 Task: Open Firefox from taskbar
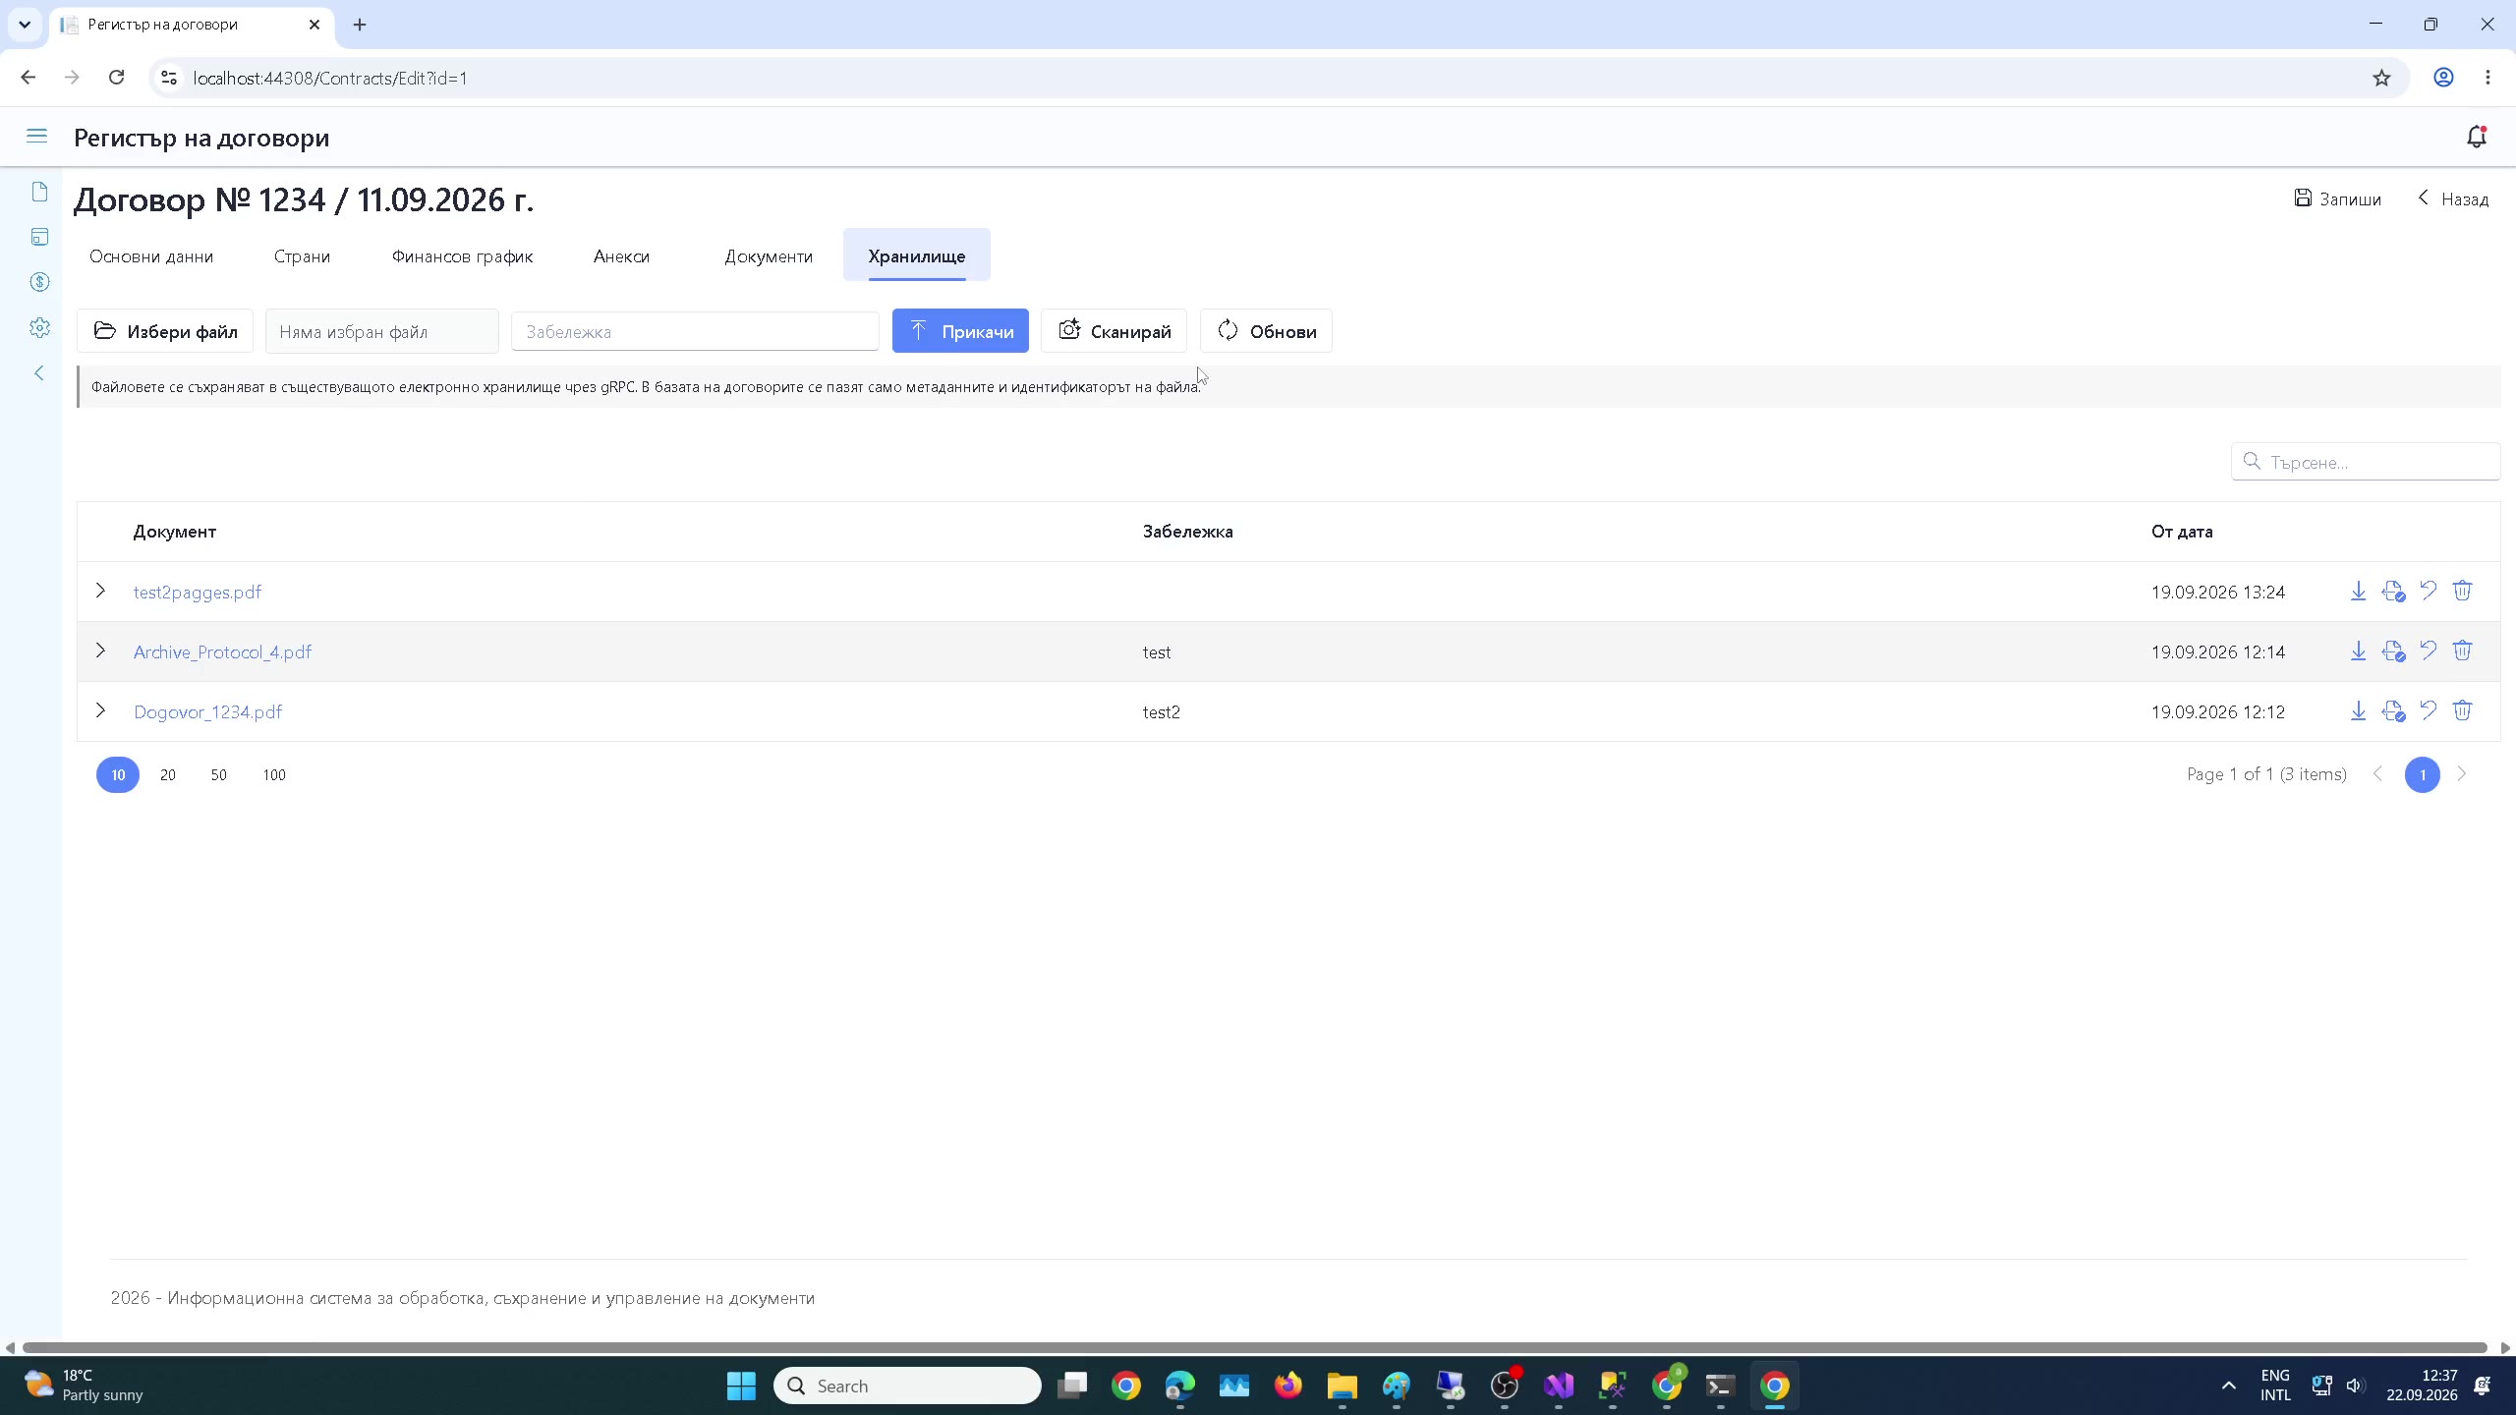[1287, 1386]
